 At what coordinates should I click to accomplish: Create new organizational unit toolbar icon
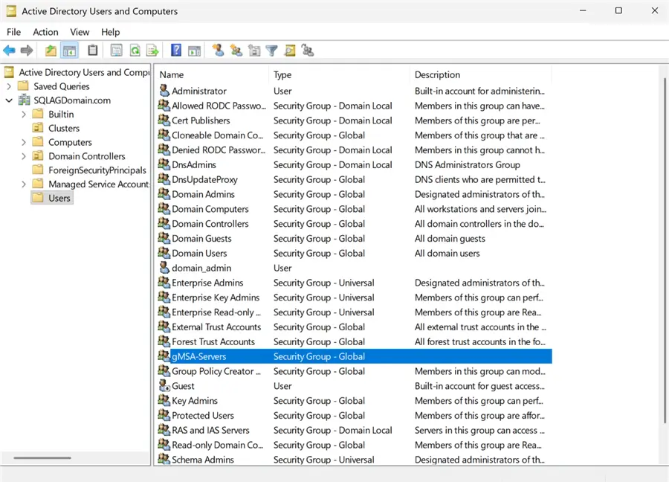coord(254,51)
